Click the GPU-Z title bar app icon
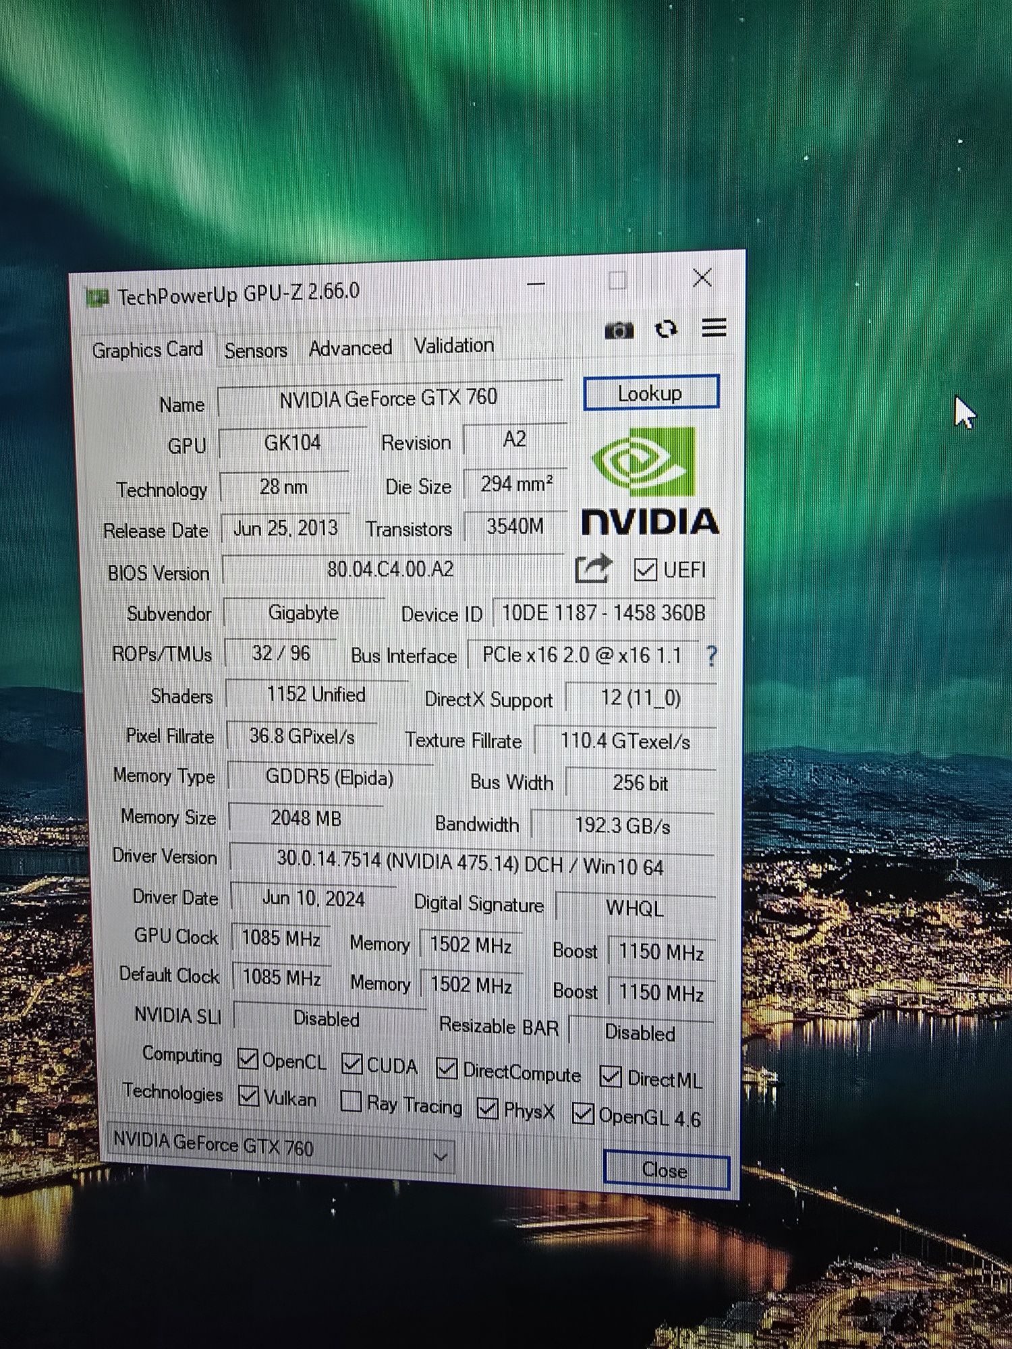 coord(97,297)
